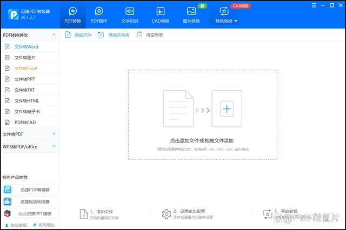Image resolution: width=346 pixels, height=230 pixels.
Task: Expand the 文件转PDF section
Action: (x=30, y=134)
